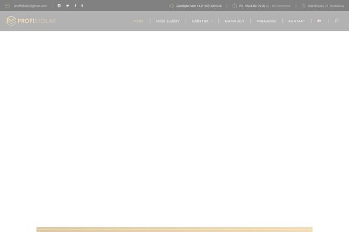Viewport: 349px width, 232px height.
Task: Click the beige banner at page bottom
Action: click(x=174, y=229)
